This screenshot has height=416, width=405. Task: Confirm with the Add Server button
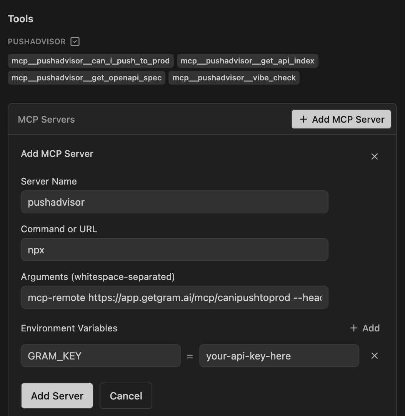point(57,396)
